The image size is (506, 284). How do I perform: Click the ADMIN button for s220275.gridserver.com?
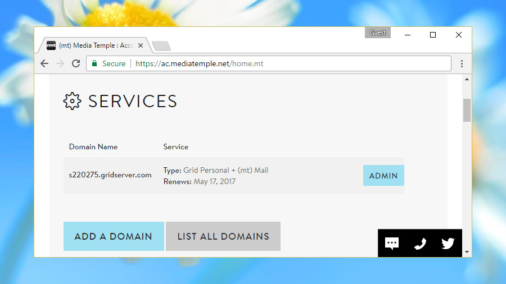(x=383, y=176)
